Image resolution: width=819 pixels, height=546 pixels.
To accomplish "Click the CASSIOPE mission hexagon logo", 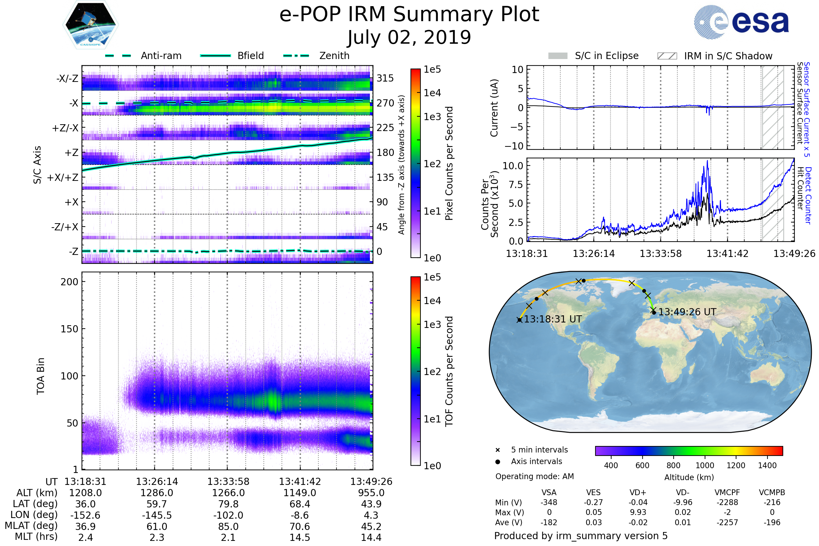I will pos(90,25).
